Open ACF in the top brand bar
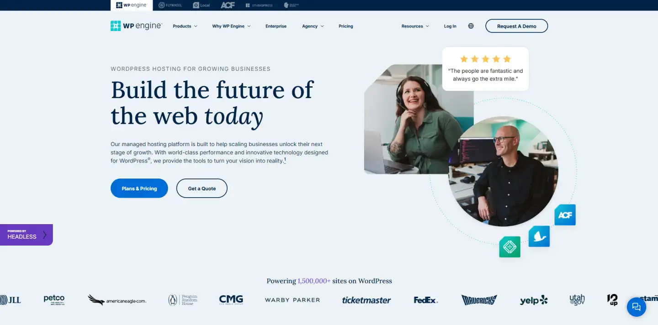The height and width of the screenshot is (325, 658). click(228, 5)
